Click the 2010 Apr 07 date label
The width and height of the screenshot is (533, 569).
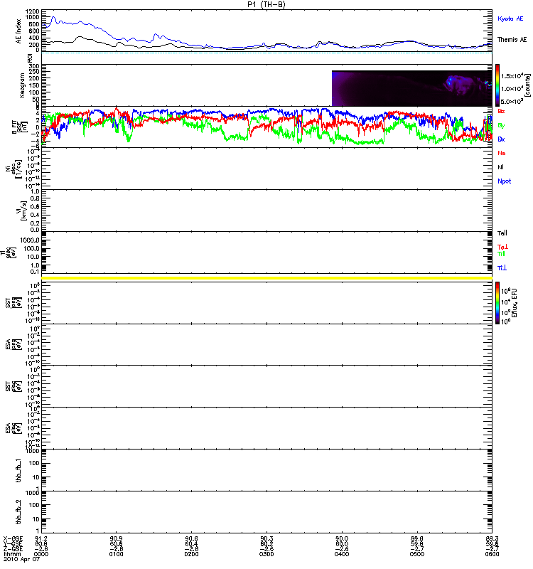[x=21, y=559]
